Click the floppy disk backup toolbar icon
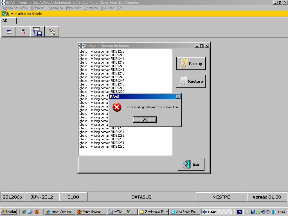This screenshot has height=216, width=288. (37, 32)
